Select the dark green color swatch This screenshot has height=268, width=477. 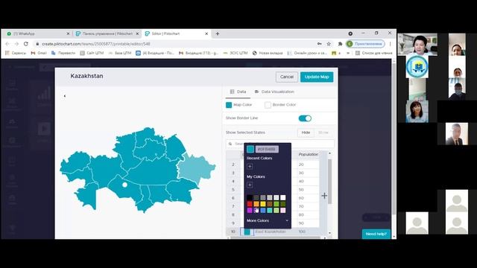[x=283, y=204]
